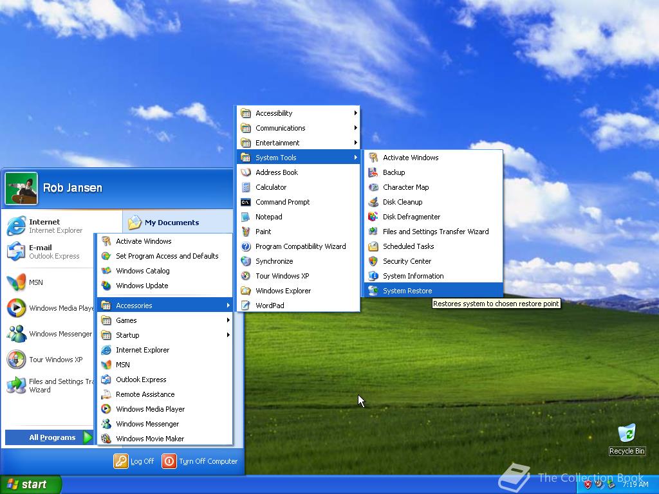Open Recycle Bin on desktop
Viewport: 659px width, 494px height.
[627, 439]
